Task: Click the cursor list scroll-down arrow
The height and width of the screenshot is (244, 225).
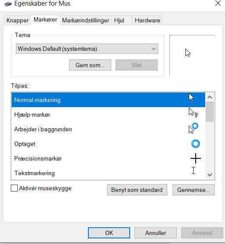Action: pyautogui.click(x=210, y=175)
